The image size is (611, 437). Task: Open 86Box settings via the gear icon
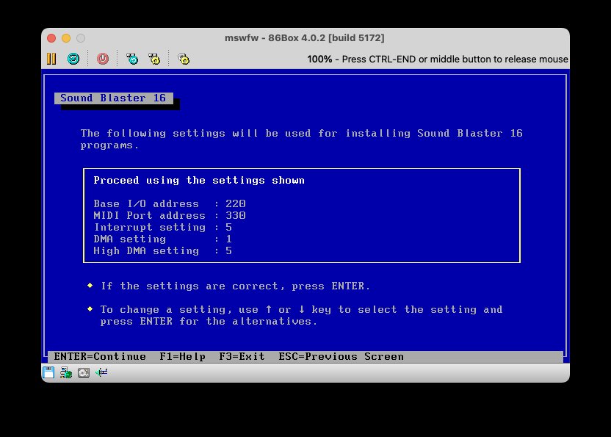[184, 59]
